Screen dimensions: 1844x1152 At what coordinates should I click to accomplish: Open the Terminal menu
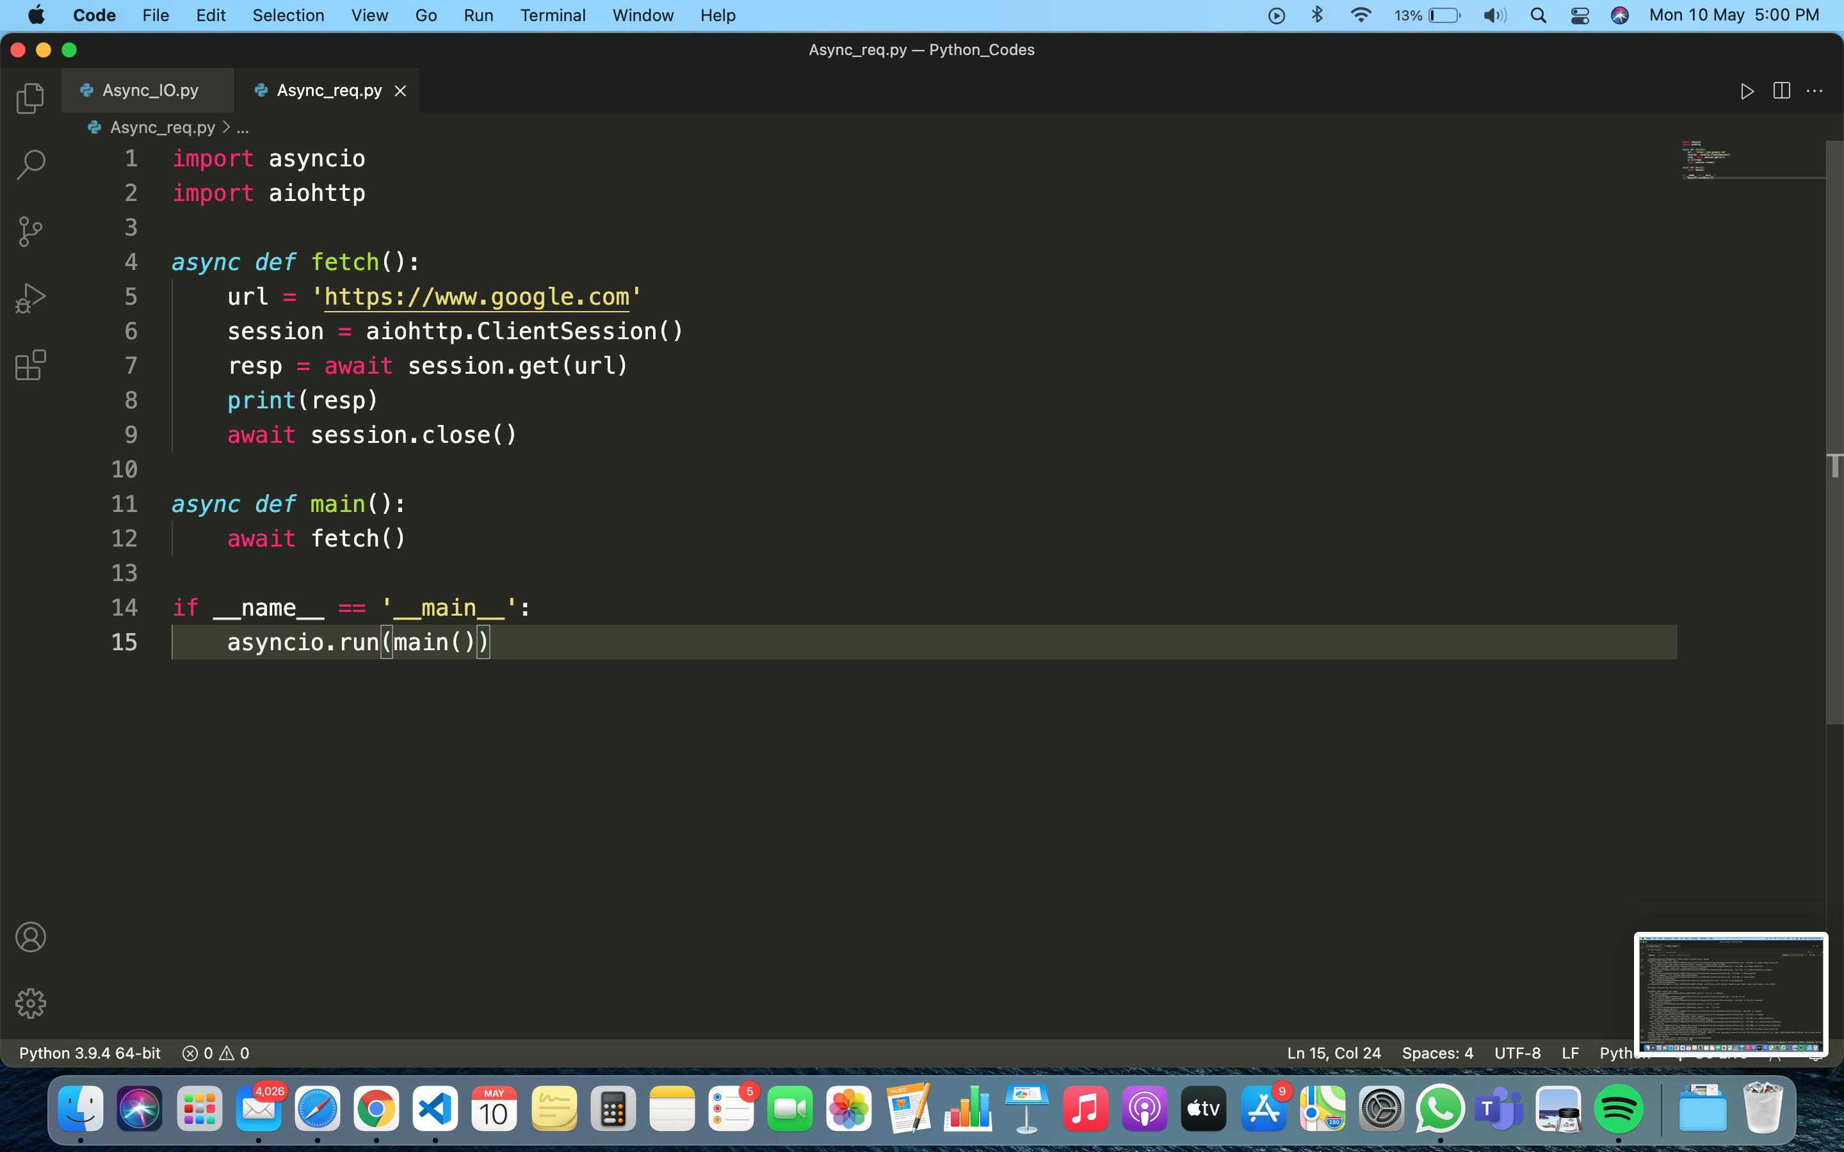click(553, 15)
